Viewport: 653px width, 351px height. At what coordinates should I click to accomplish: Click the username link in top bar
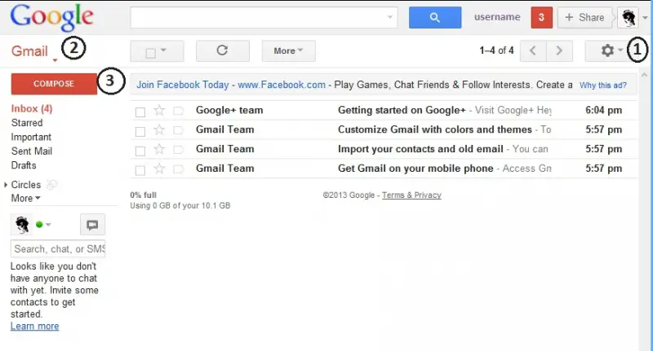click(497, 17)
